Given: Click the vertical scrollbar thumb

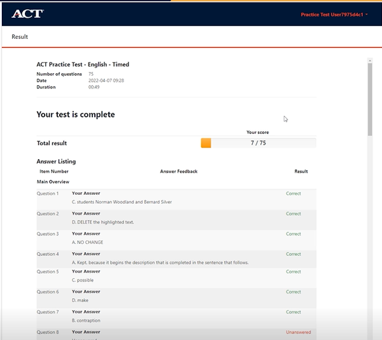Looking at the screenshot, I should pos(370,99).
